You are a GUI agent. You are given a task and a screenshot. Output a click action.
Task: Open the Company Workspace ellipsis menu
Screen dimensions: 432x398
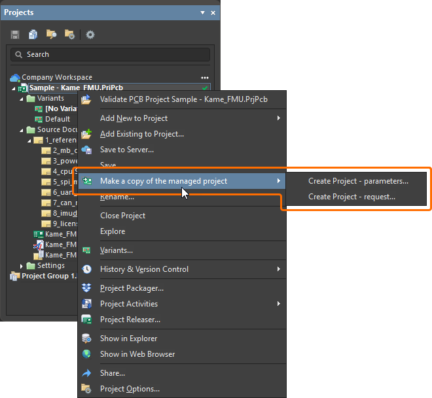click(205, 78)
